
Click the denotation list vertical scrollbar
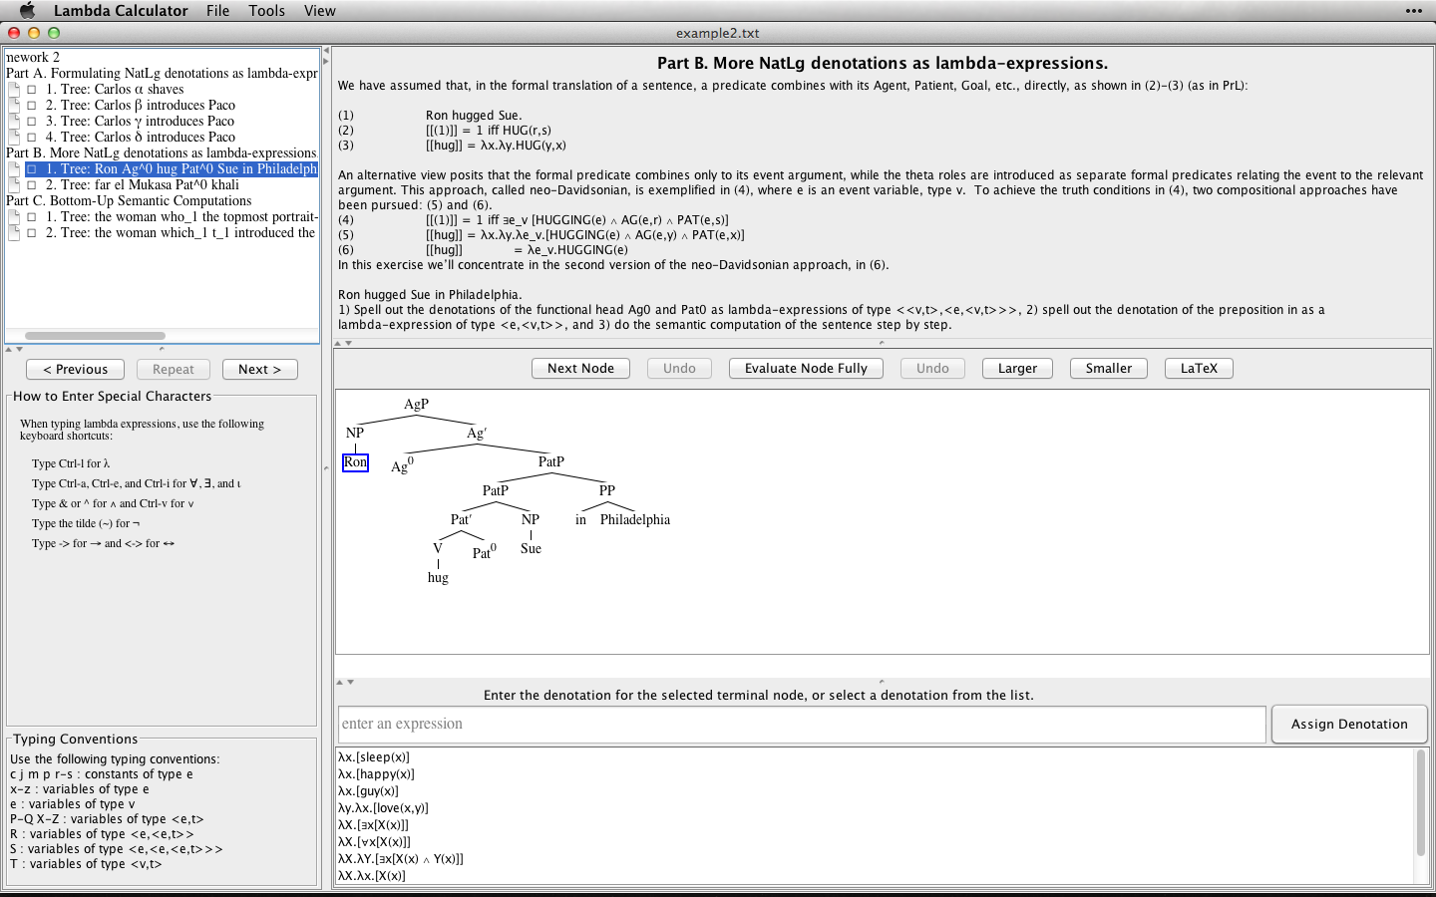tap(1421, 802)
